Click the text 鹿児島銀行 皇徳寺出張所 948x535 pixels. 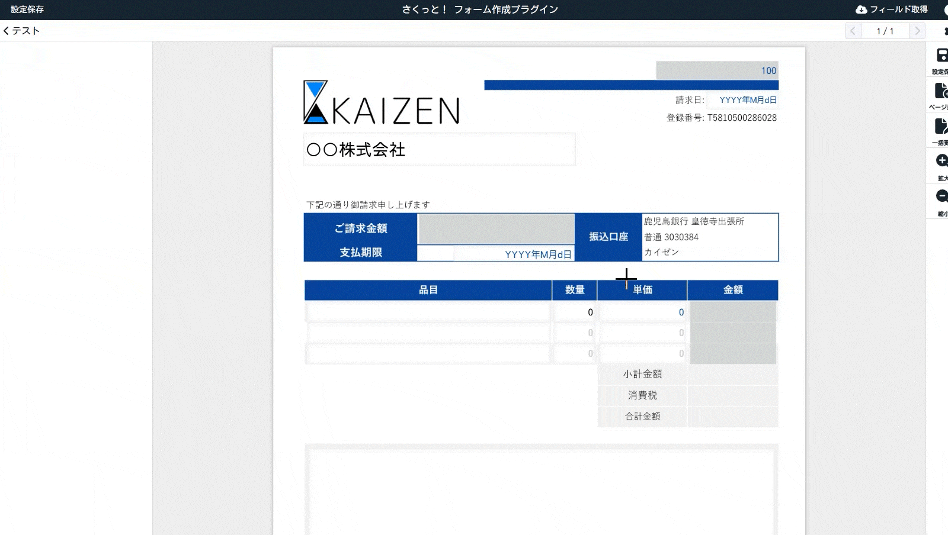pyautogui.click(x=694, y=221)
